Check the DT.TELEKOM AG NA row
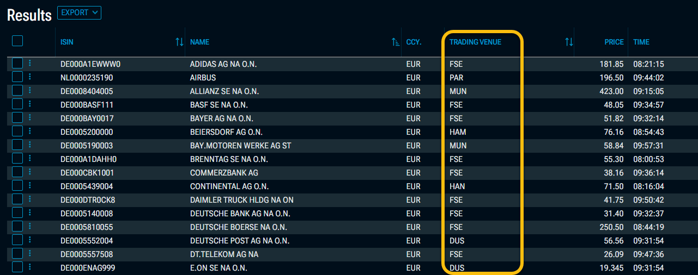 tap(17, 253)
